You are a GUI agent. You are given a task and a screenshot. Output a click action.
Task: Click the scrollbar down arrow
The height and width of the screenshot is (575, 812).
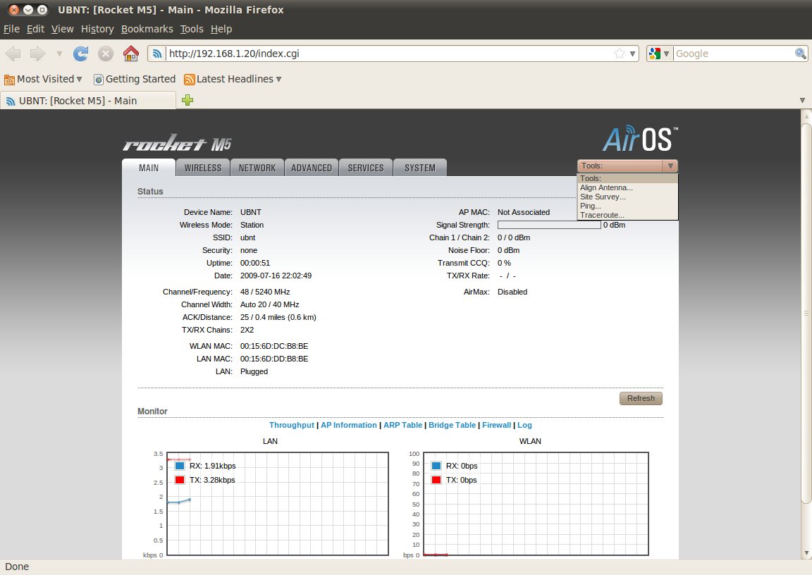(x=806, y=553)
